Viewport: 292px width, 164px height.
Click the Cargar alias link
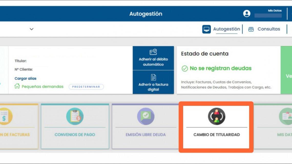pos(26,78)
